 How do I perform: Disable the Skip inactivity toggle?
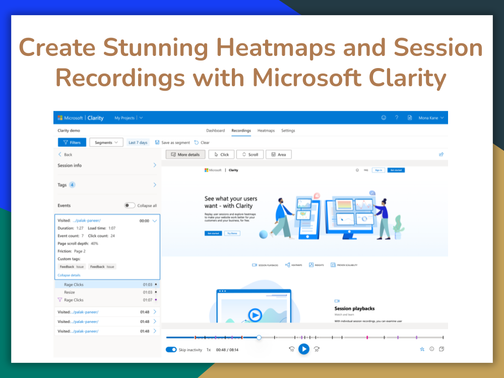(x=171, y=349)
